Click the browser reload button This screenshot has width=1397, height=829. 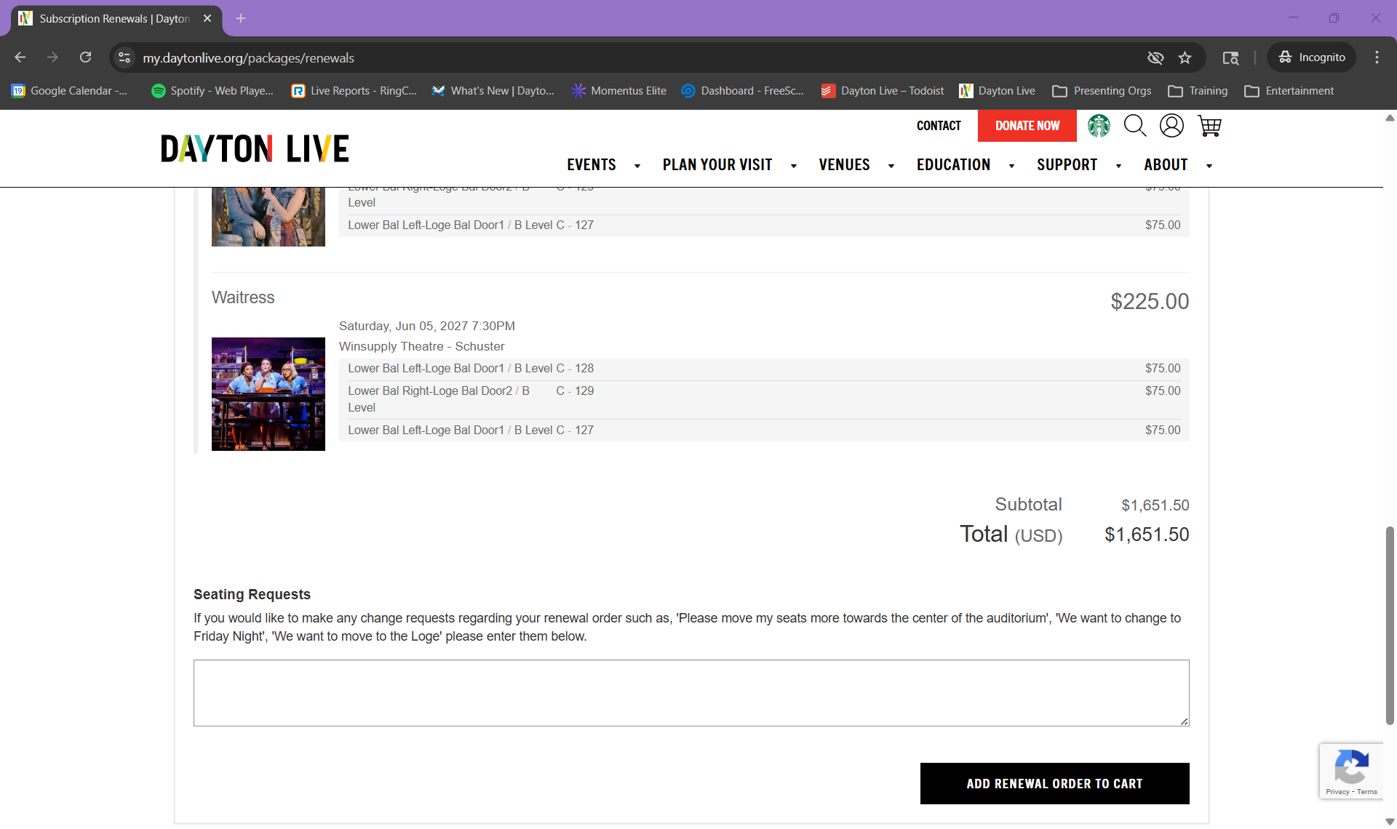85,57
